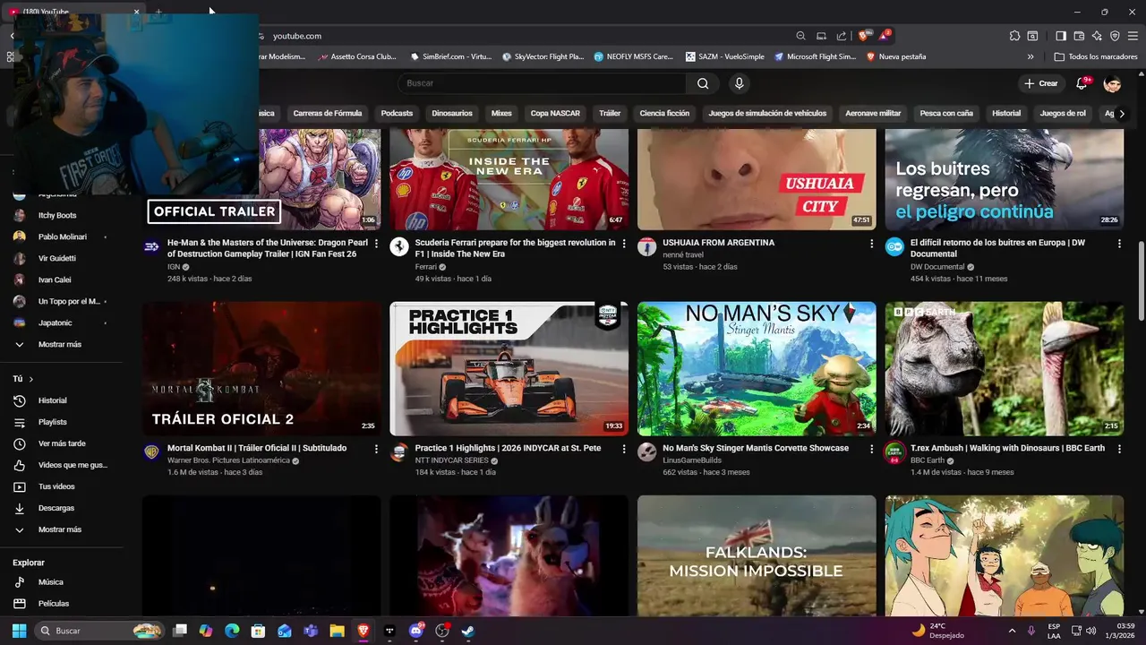Screen dimensions: 1146x645
Task: Open YouTube notifications bell
Action: [x=1082, y=83]
